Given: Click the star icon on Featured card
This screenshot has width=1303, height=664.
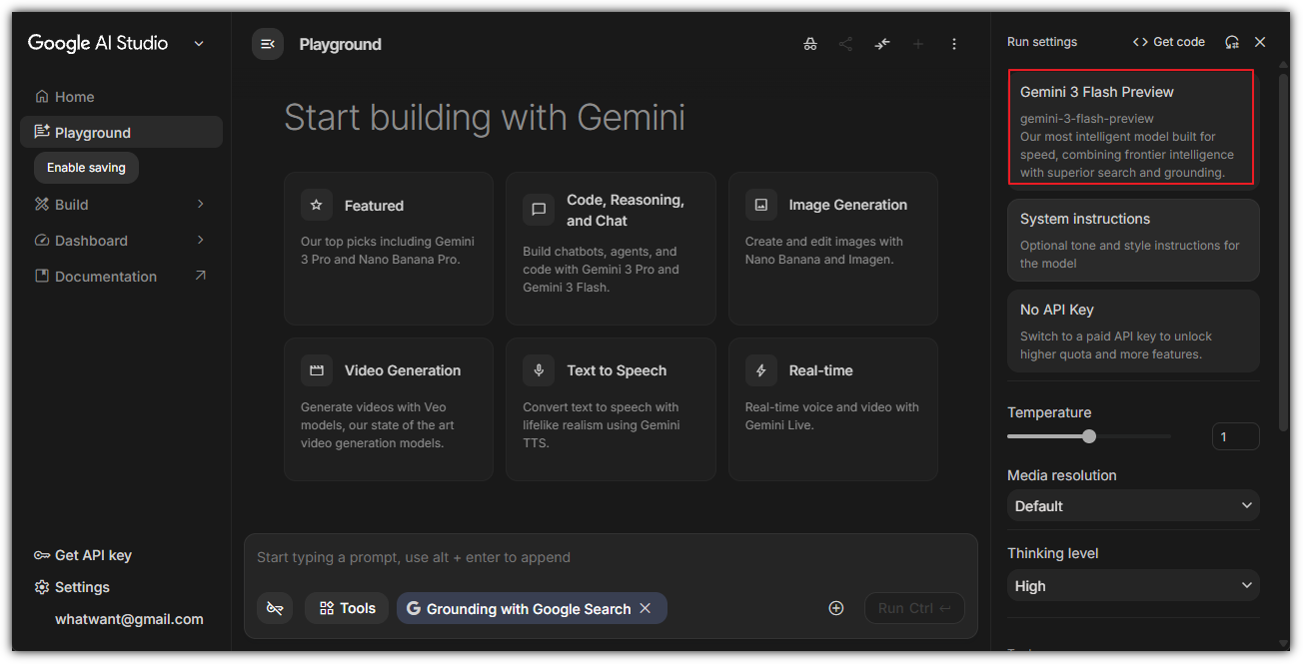Looking at the screenshot, I should [x=317, y=205].
